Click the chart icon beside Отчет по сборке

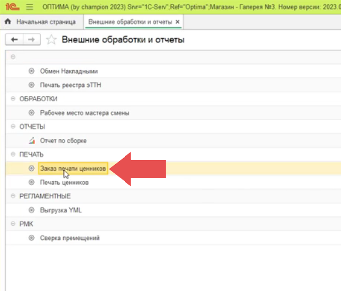pos(32,141)
